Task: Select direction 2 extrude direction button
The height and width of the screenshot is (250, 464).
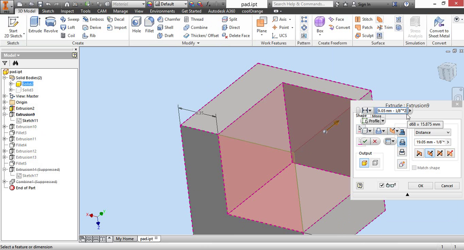Action: (430, 153)
